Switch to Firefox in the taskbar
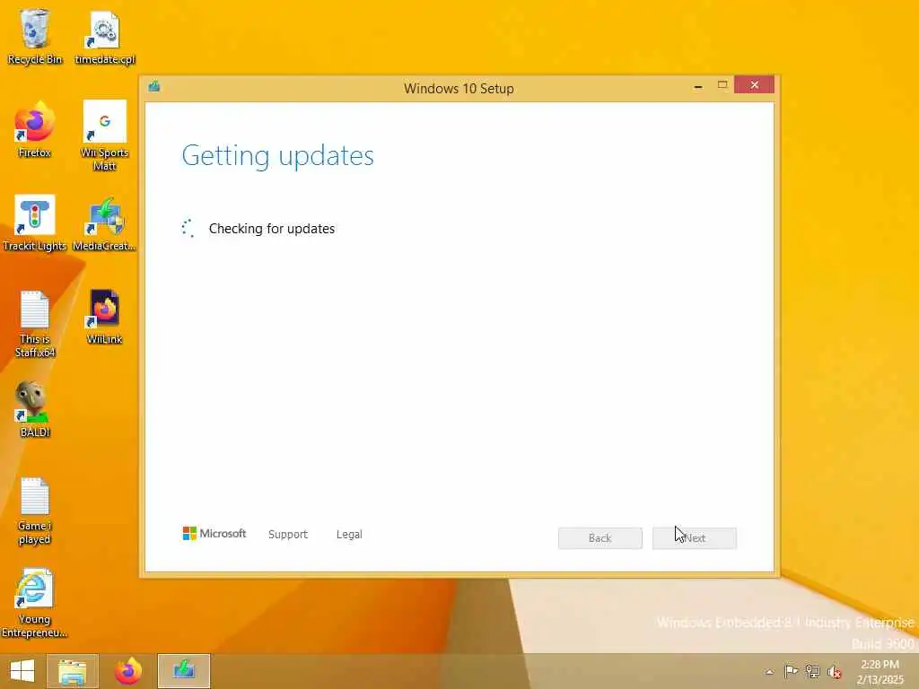The image size is (919, 689). [127, 671]
